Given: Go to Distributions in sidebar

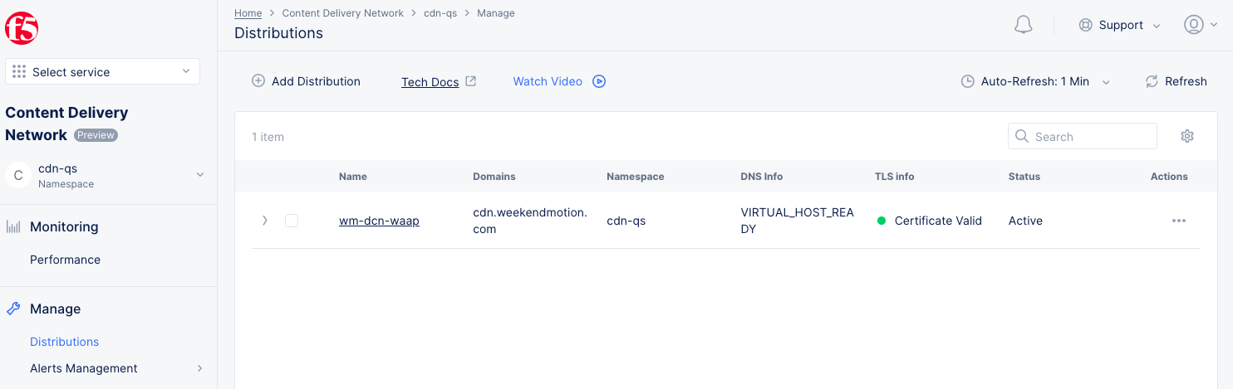Looking at the screenshot, I should click(64, 342).
